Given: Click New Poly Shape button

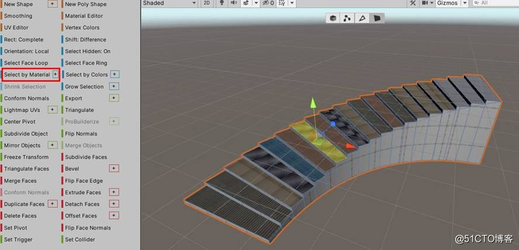Looking at the screenshot, I should 86,4.
